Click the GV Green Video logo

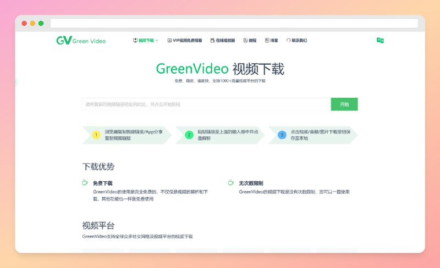click(81, 41)
